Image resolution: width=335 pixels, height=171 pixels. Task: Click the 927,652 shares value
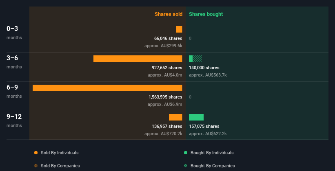tap(167, 68)
